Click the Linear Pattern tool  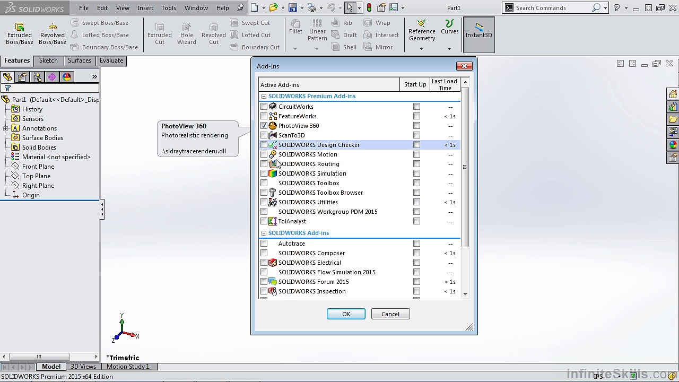point(317,30)
